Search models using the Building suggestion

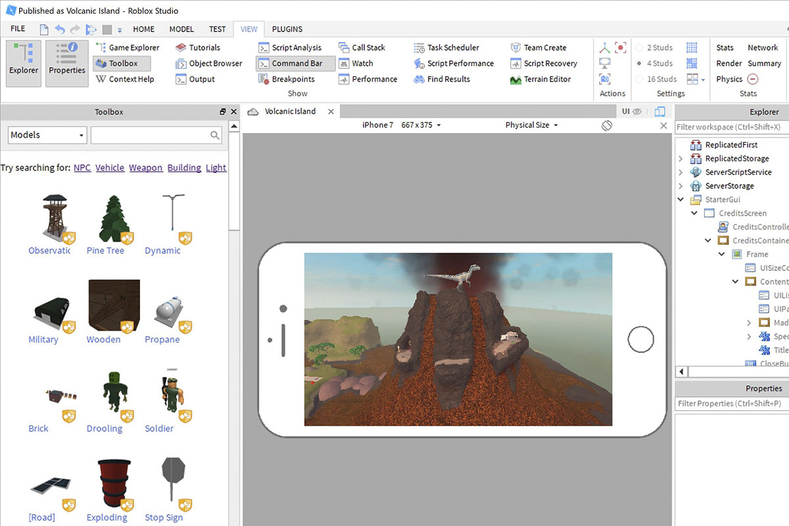(x=184, y=168)
